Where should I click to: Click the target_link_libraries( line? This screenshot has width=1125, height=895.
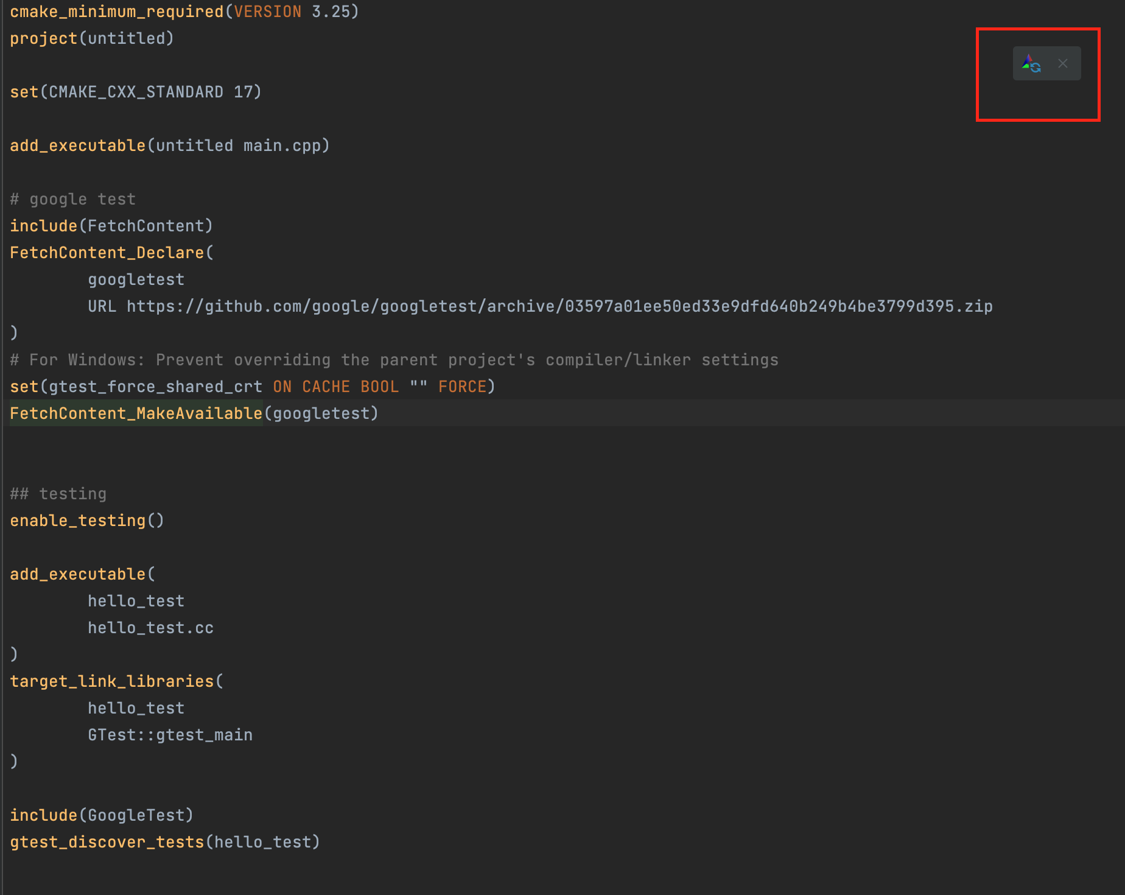pos(117,681)
